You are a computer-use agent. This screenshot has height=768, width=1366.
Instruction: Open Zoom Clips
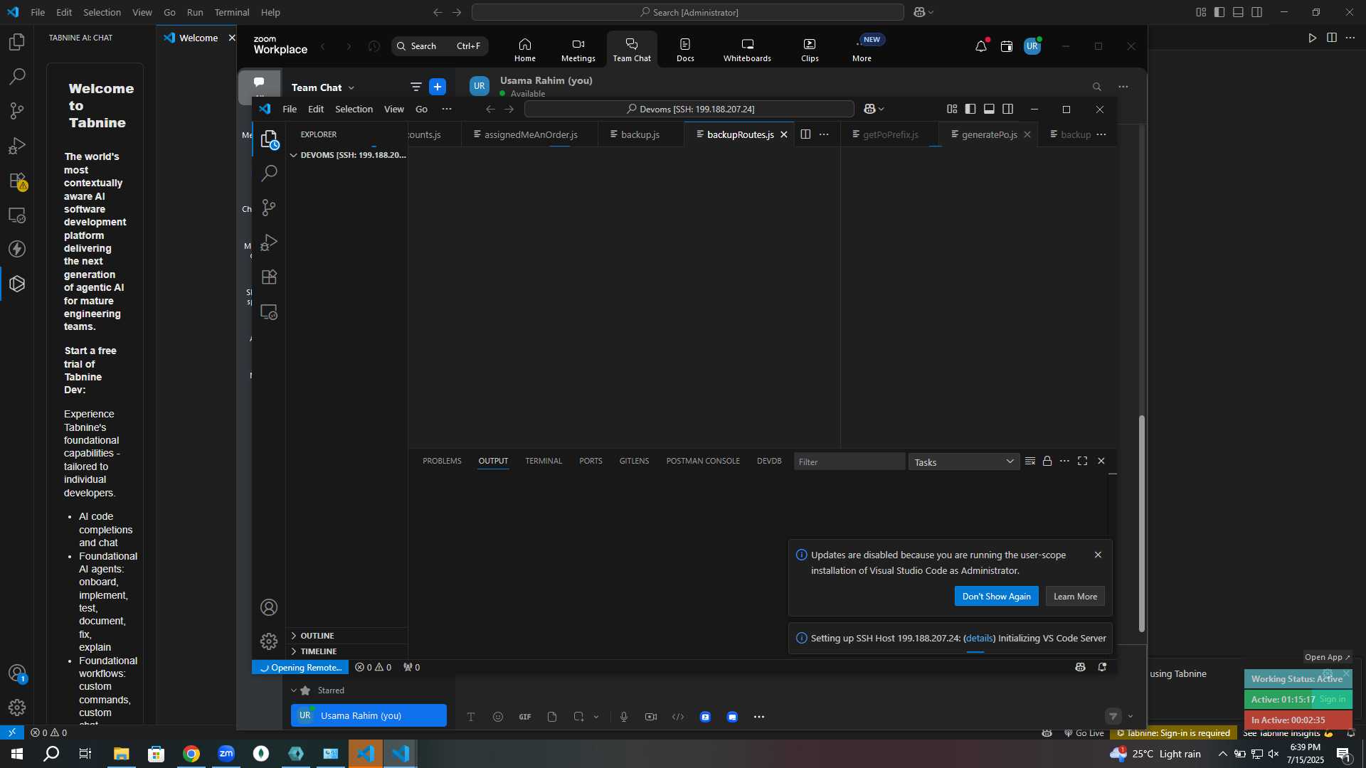tap(810, 50)
